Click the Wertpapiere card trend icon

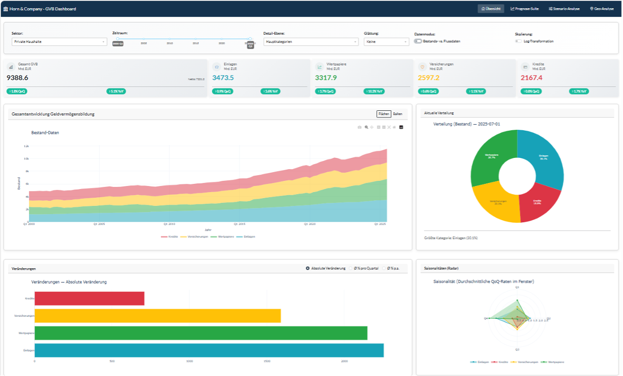click(320, 66)
